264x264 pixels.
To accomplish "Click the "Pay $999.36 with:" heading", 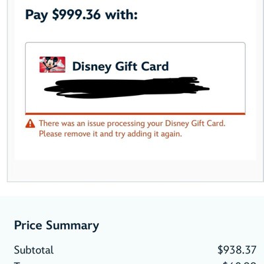I will (81, 15).
